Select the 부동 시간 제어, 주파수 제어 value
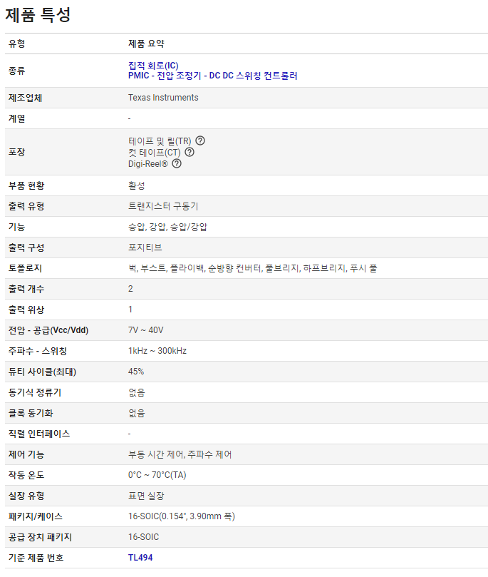 coord(180,454)
